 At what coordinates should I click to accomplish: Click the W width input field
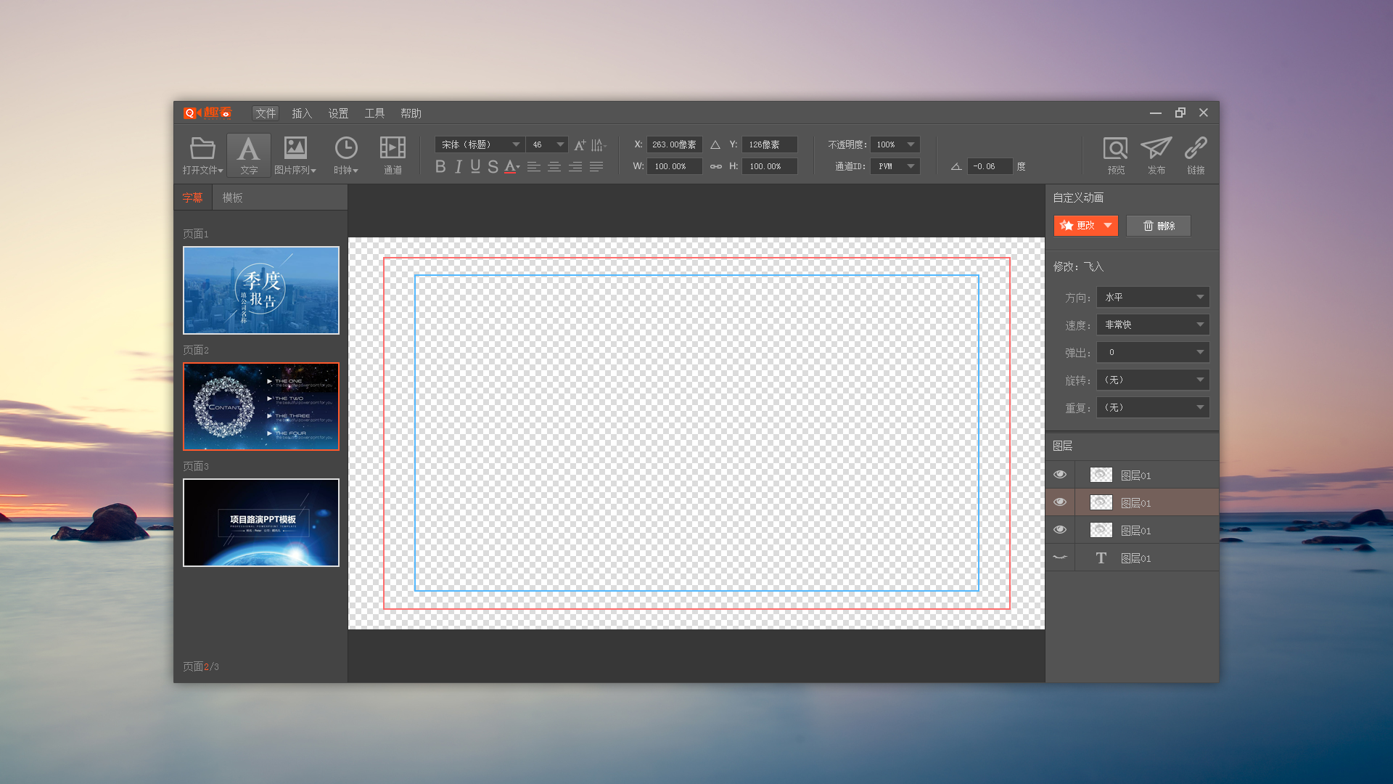click(675, 166)
